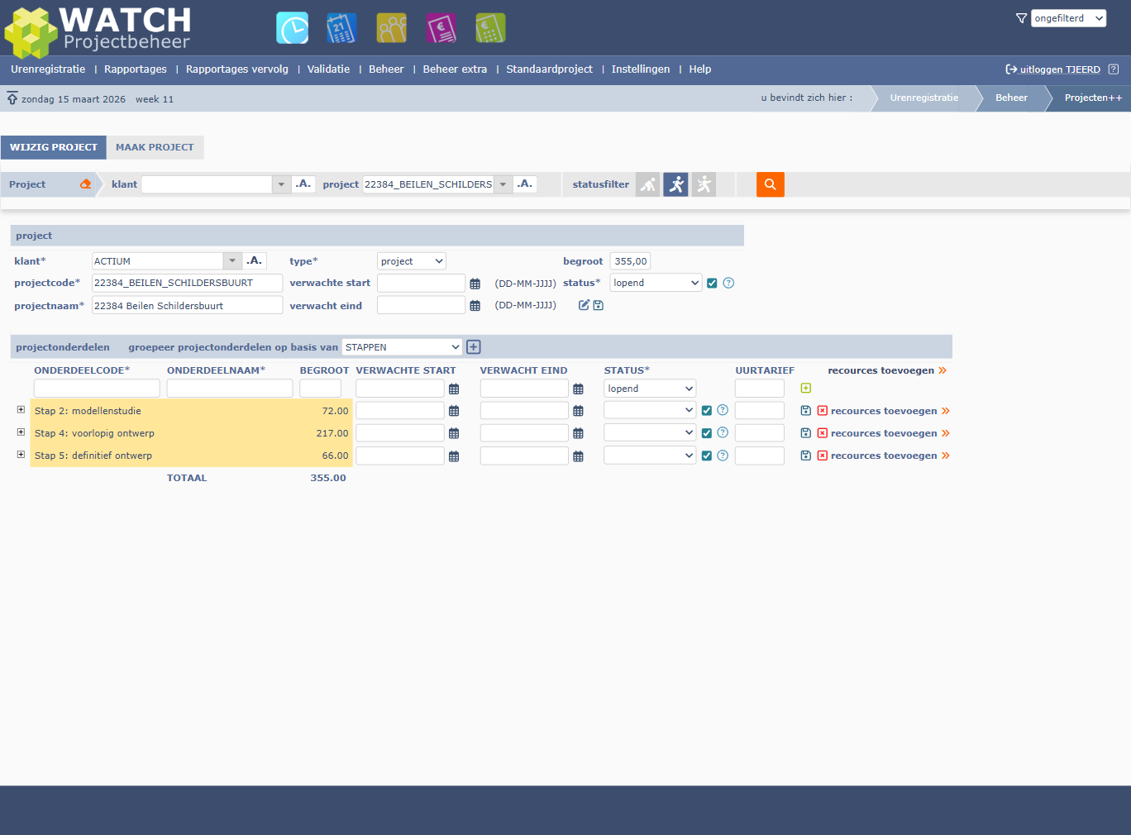Delete Stap 4: voorlopig ontwerp row
Viewport: 1131px width, 835px height.
pyautogui.click(x=822, y=433)
